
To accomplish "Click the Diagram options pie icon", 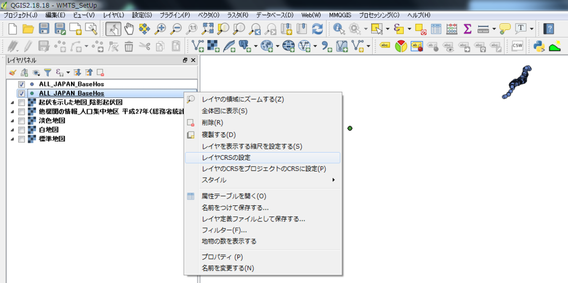I will pyautogui.click(x=400, y=46).
